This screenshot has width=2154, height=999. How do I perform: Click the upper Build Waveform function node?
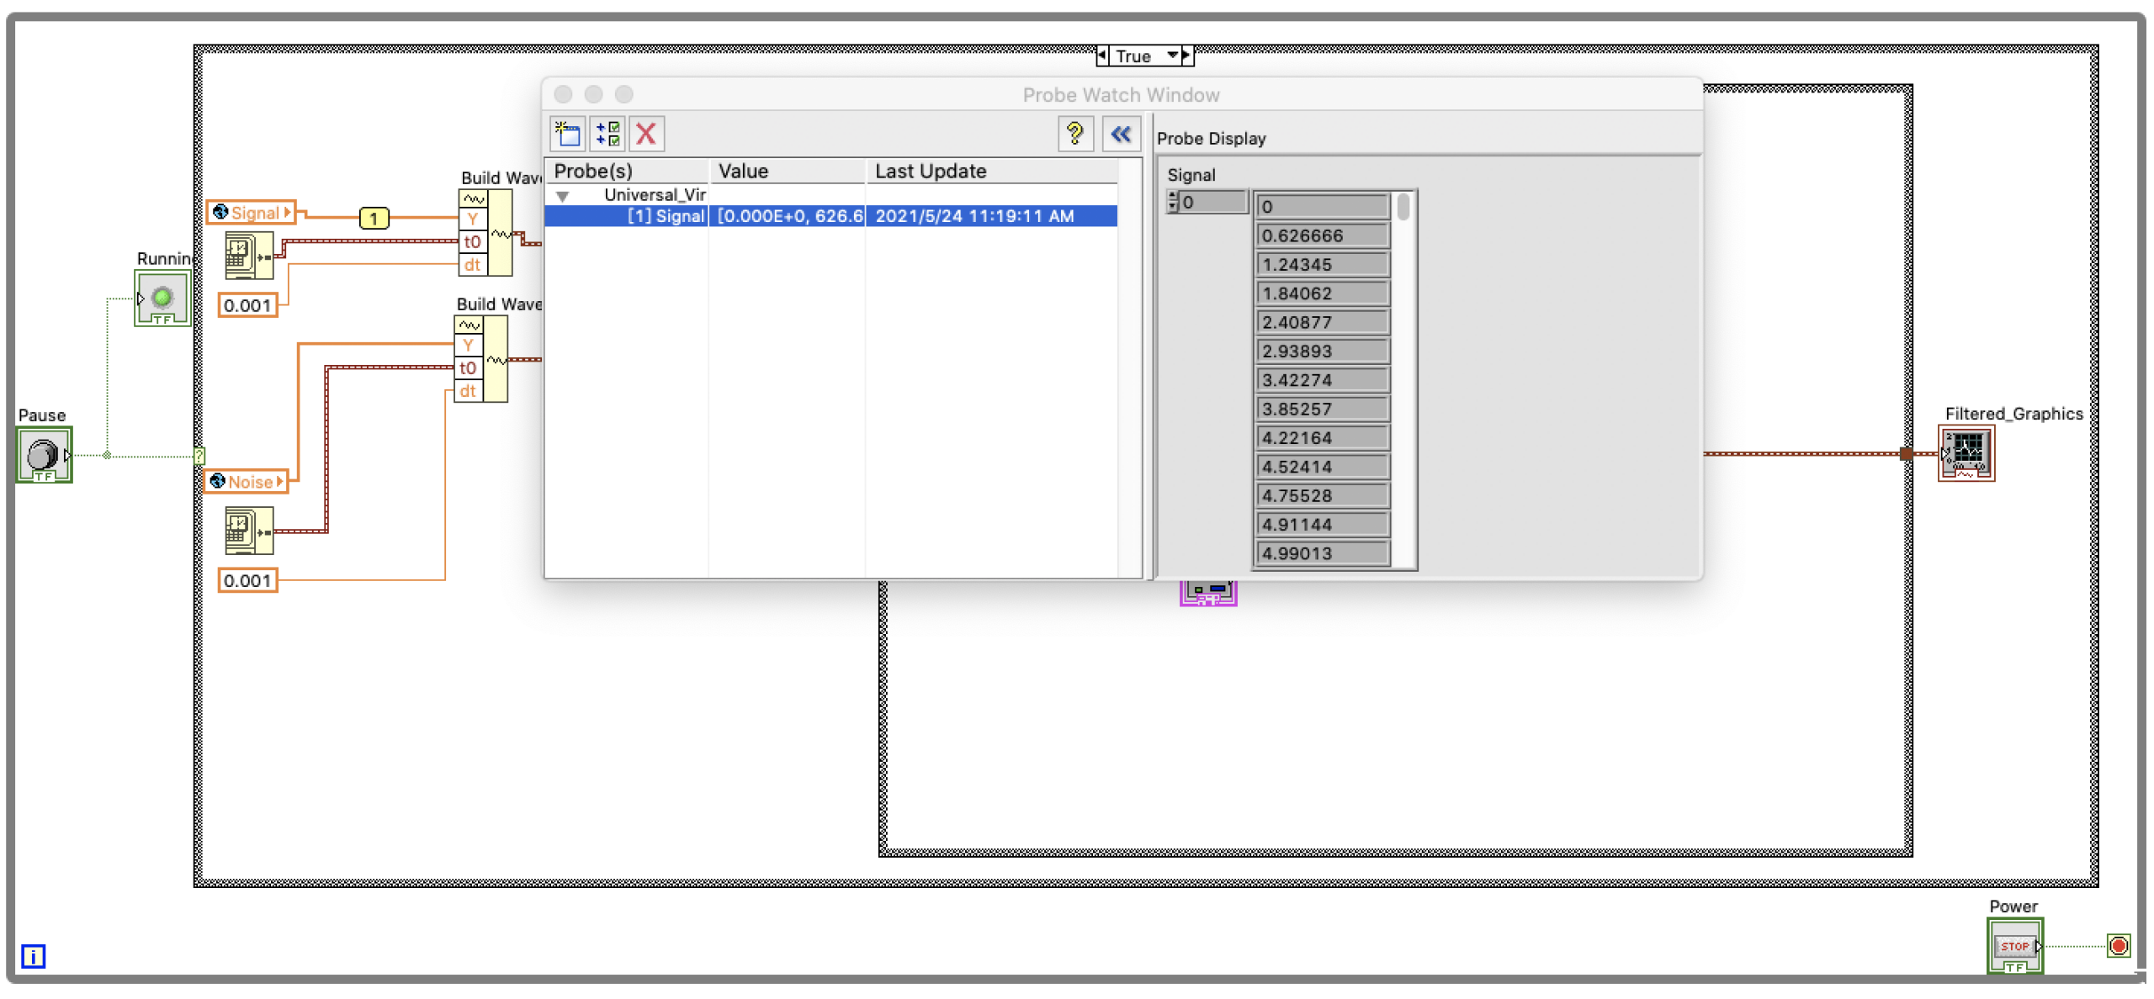point(498,233)
